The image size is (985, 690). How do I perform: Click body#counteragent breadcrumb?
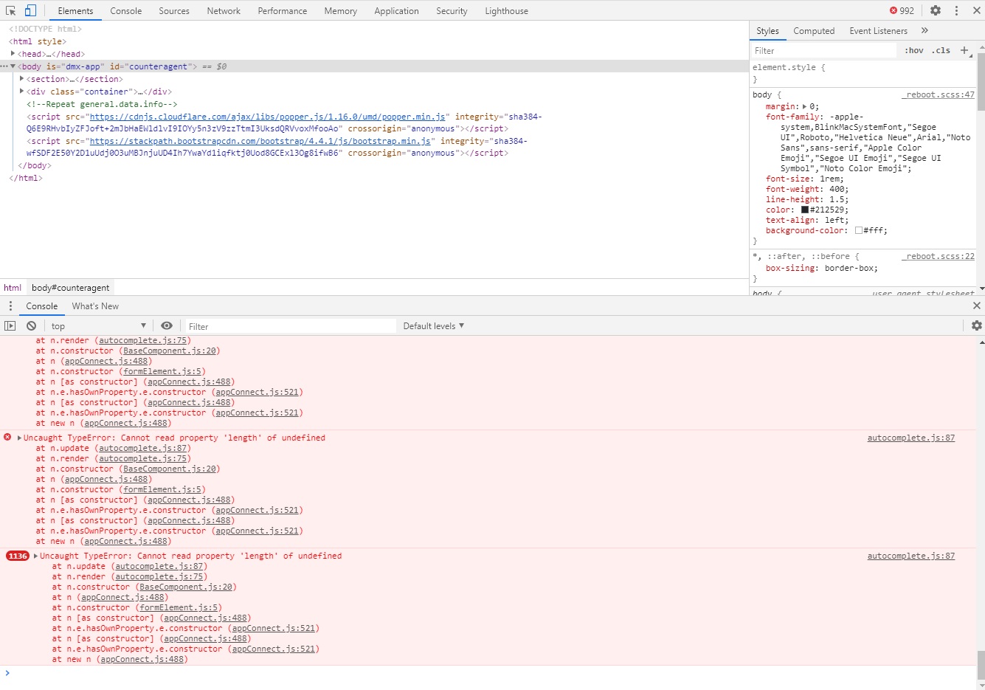coord(71,287)
